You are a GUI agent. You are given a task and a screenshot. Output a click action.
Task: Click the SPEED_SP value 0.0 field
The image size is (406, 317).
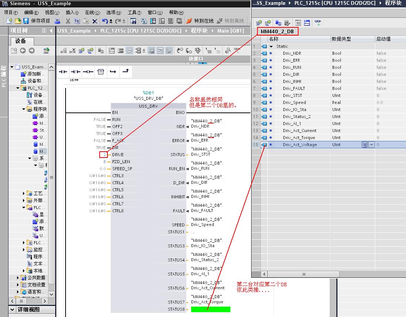tap(103, 169)
